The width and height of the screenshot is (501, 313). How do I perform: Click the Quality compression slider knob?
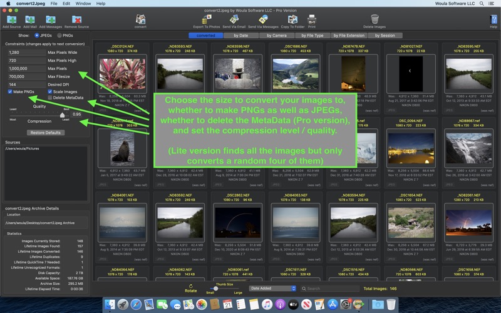[x=62, y=115]
